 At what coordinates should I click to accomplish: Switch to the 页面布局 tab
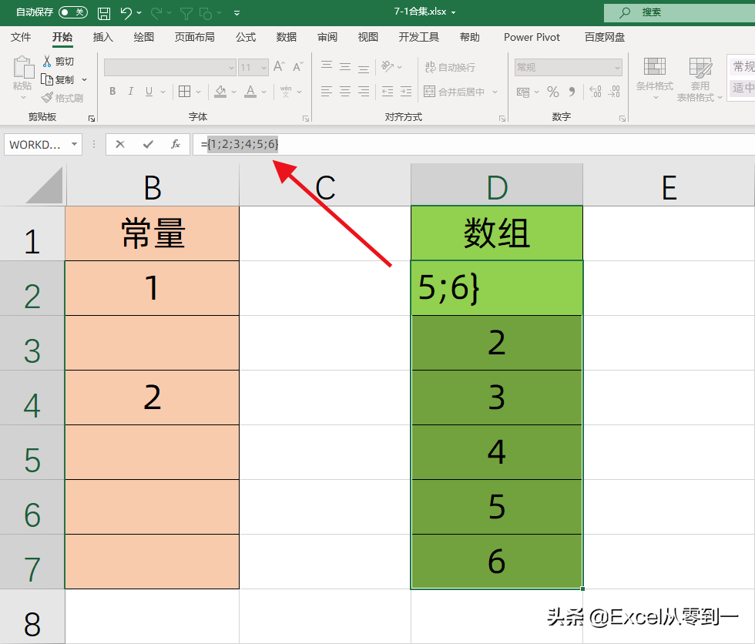[x=194, y=37]
